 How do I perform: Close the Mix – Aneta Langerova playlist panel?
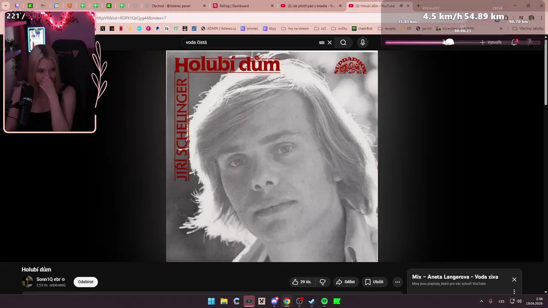click(x=514, y=279)
